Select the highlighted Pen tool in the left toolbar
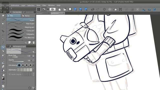This screenshot has width=160, height=90. (x=3, y=47)
